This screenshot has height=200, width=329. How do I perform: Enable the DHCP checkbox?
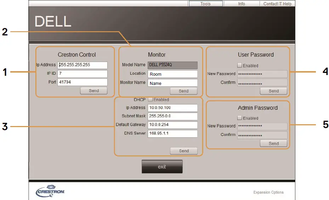[150, 100]
